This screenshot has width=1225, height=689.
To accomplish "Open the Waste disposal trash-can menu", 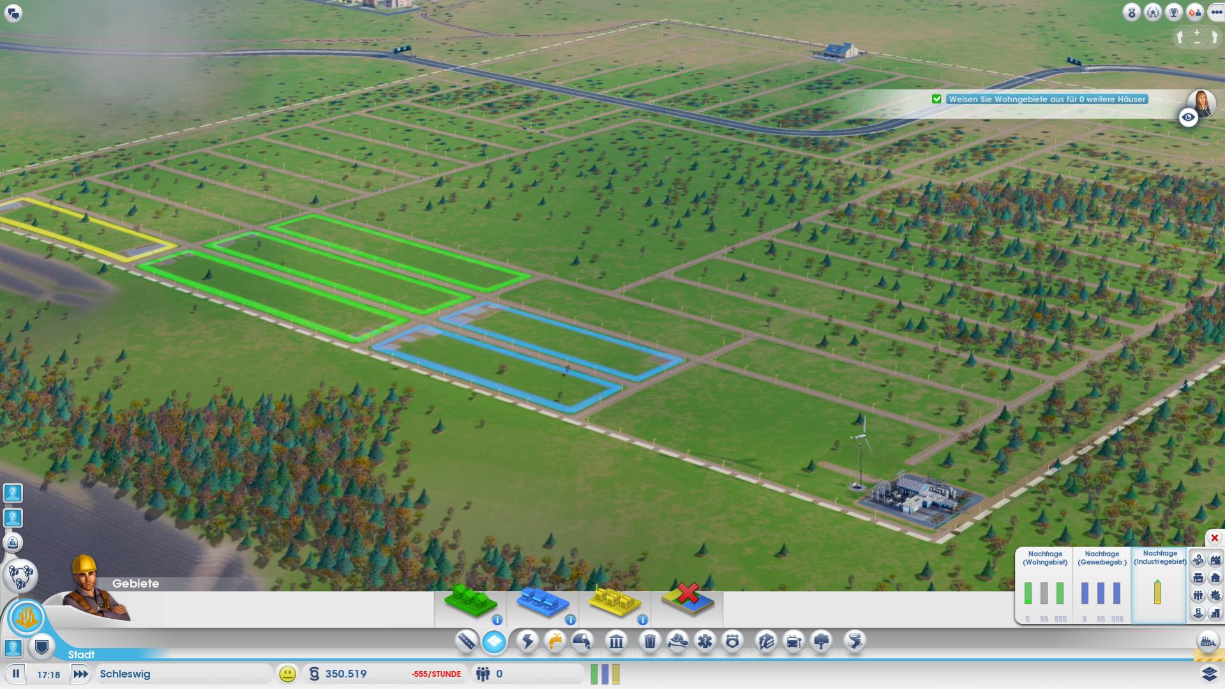I will (650, 641).
